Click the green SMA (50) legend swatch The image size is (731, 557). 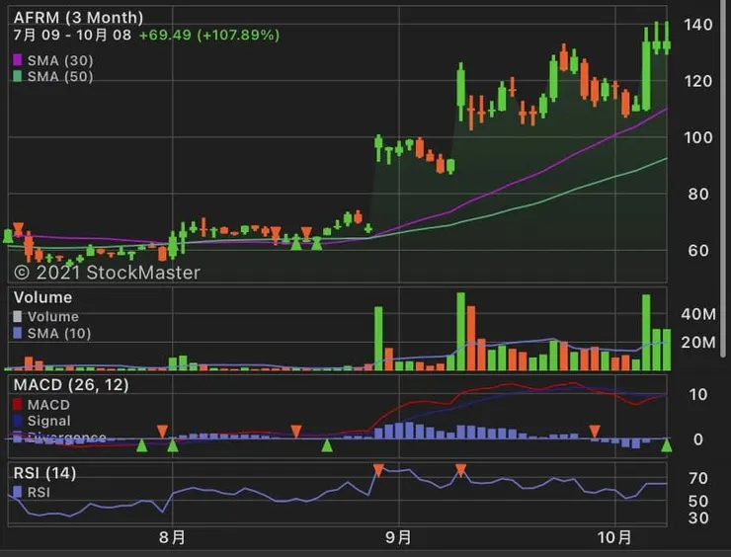[17, 76]
